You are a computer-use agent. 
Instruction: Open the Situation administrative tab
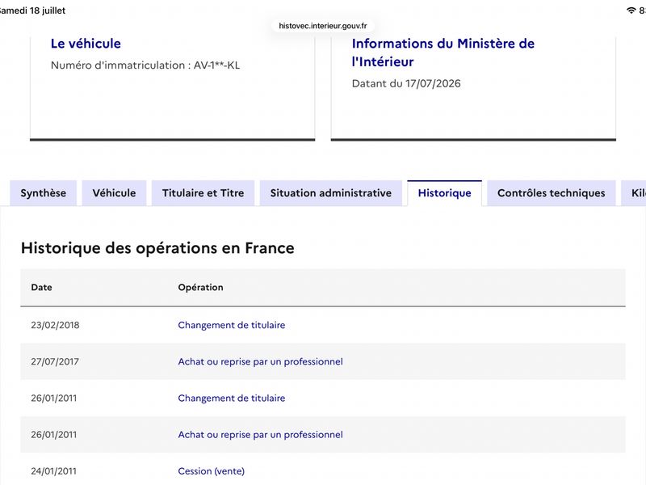coord(331,193)
